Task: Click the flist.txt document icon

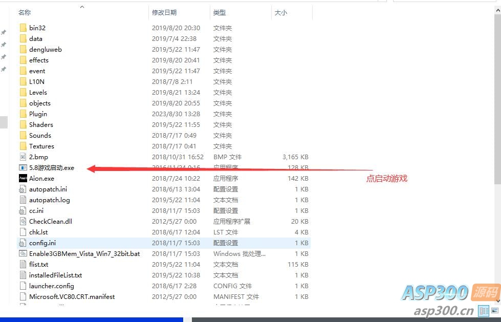Action: click(x=23, y=265)
